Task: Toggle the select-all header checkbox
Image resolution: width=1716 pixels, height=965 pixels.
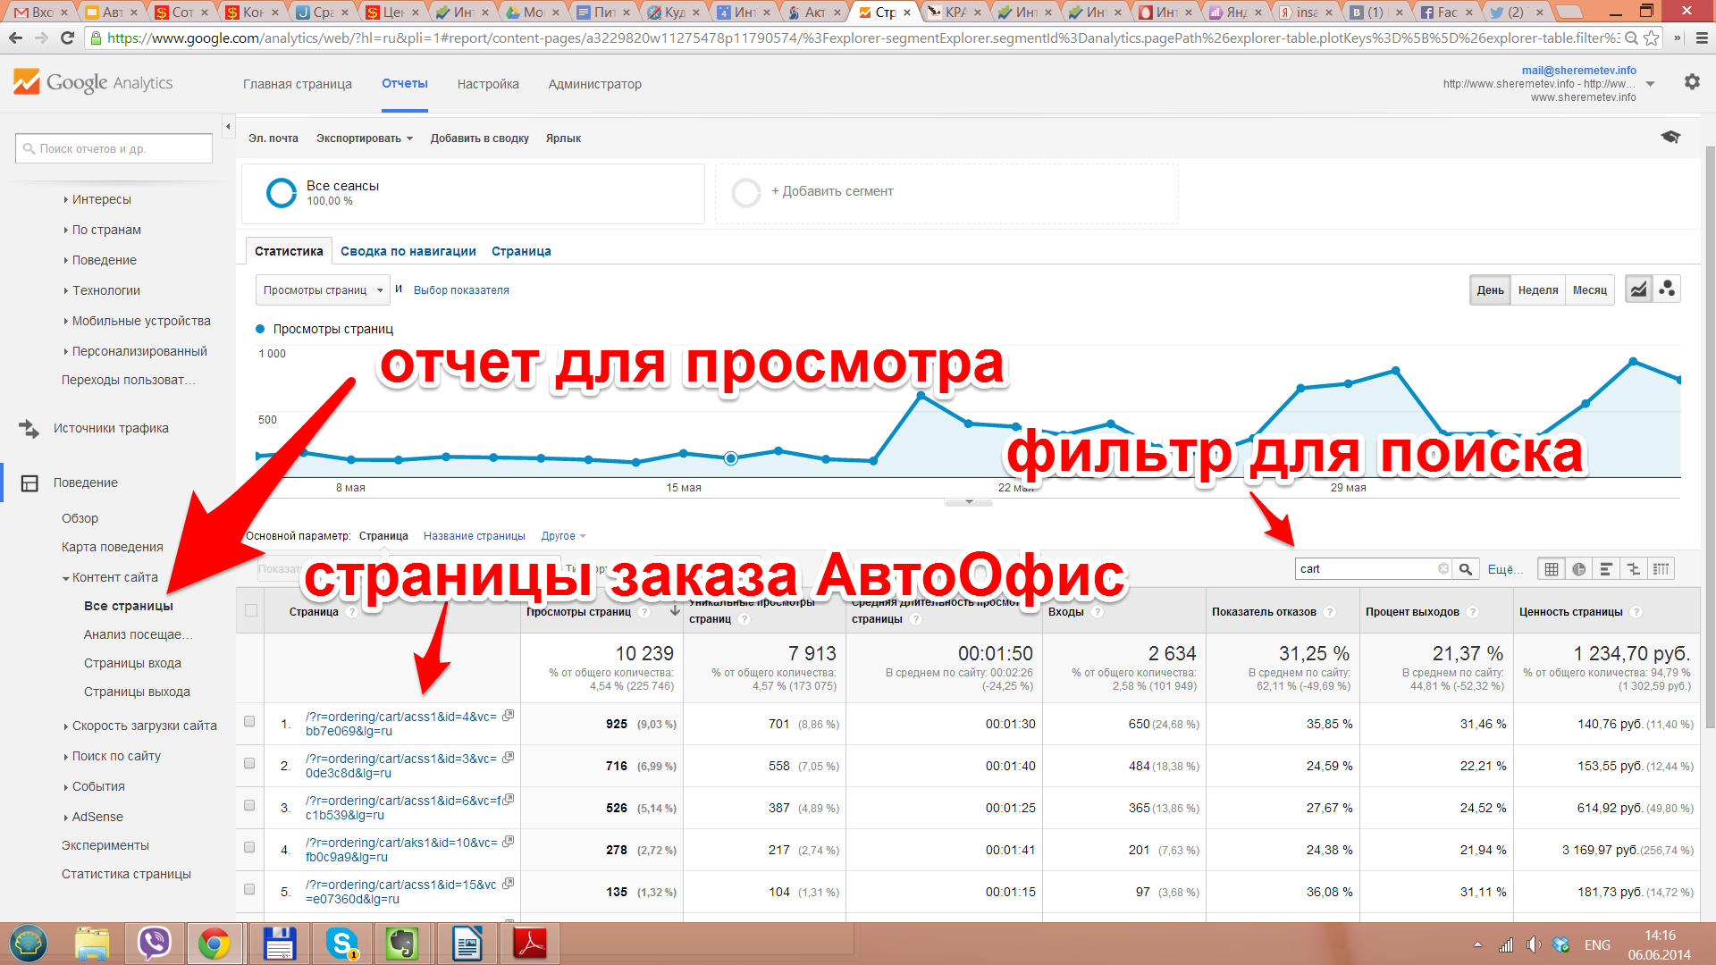Action: point(251,611)
